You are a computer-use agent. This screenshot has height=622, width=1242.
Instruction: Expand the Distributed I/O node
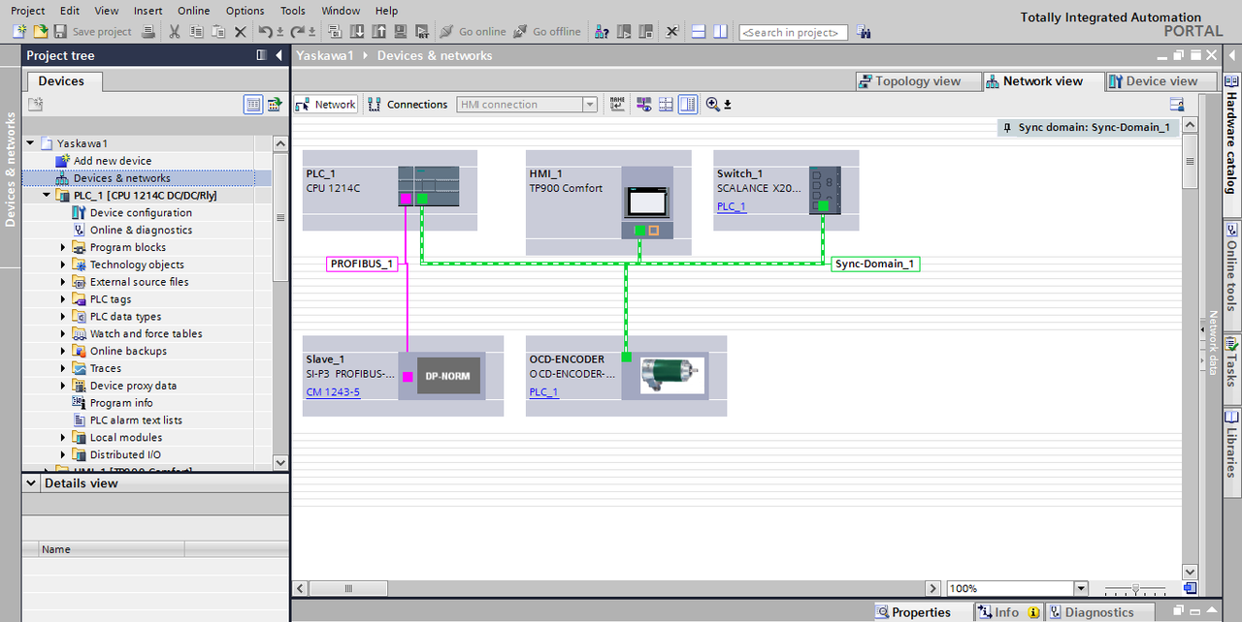64,455
